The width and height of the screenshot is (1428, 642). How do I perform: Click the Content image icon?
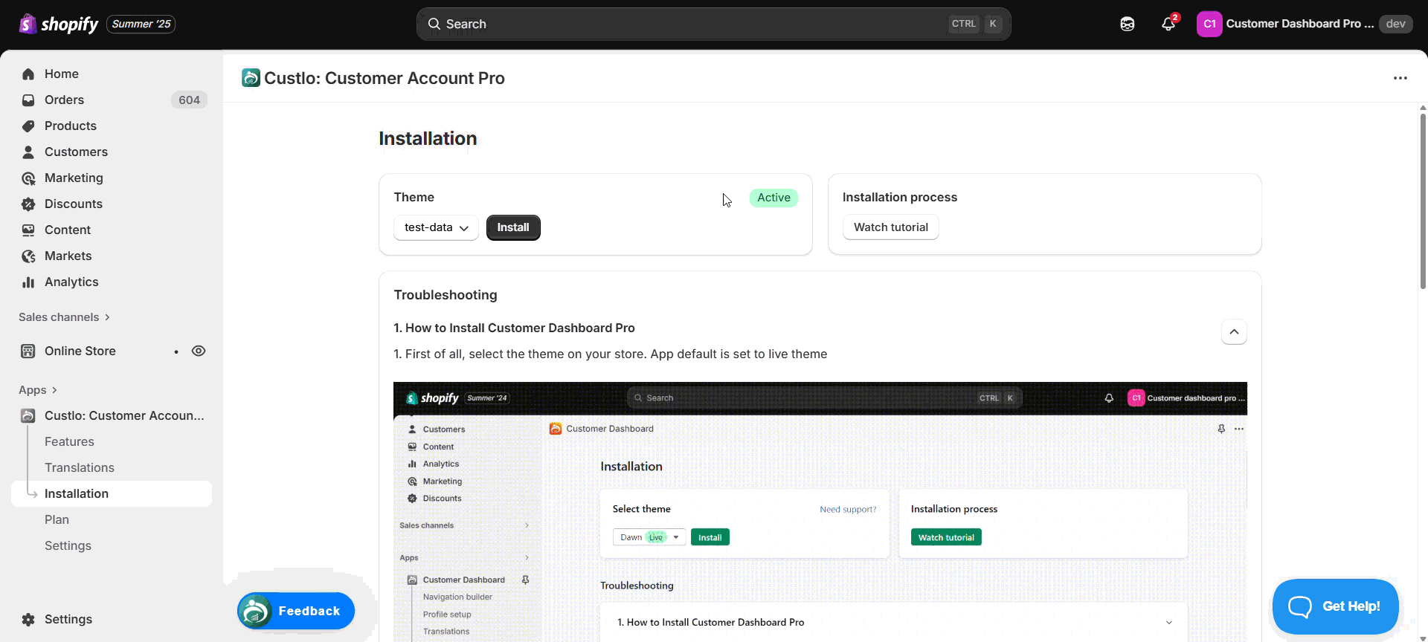pos(28,230)
